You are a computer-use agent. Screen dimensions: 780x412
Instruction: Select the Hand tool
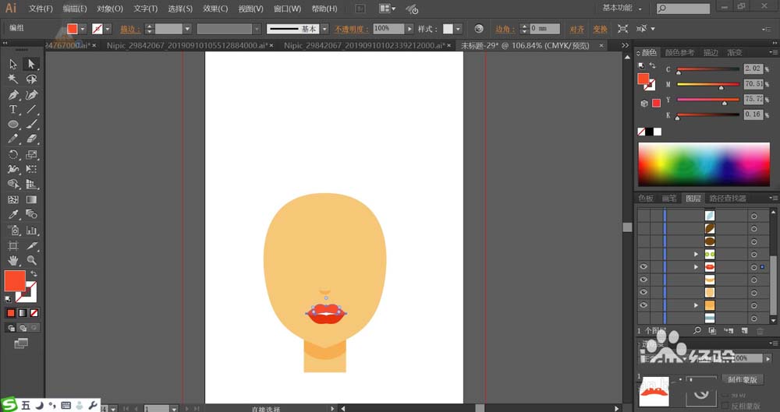click(x=13, y=260)
